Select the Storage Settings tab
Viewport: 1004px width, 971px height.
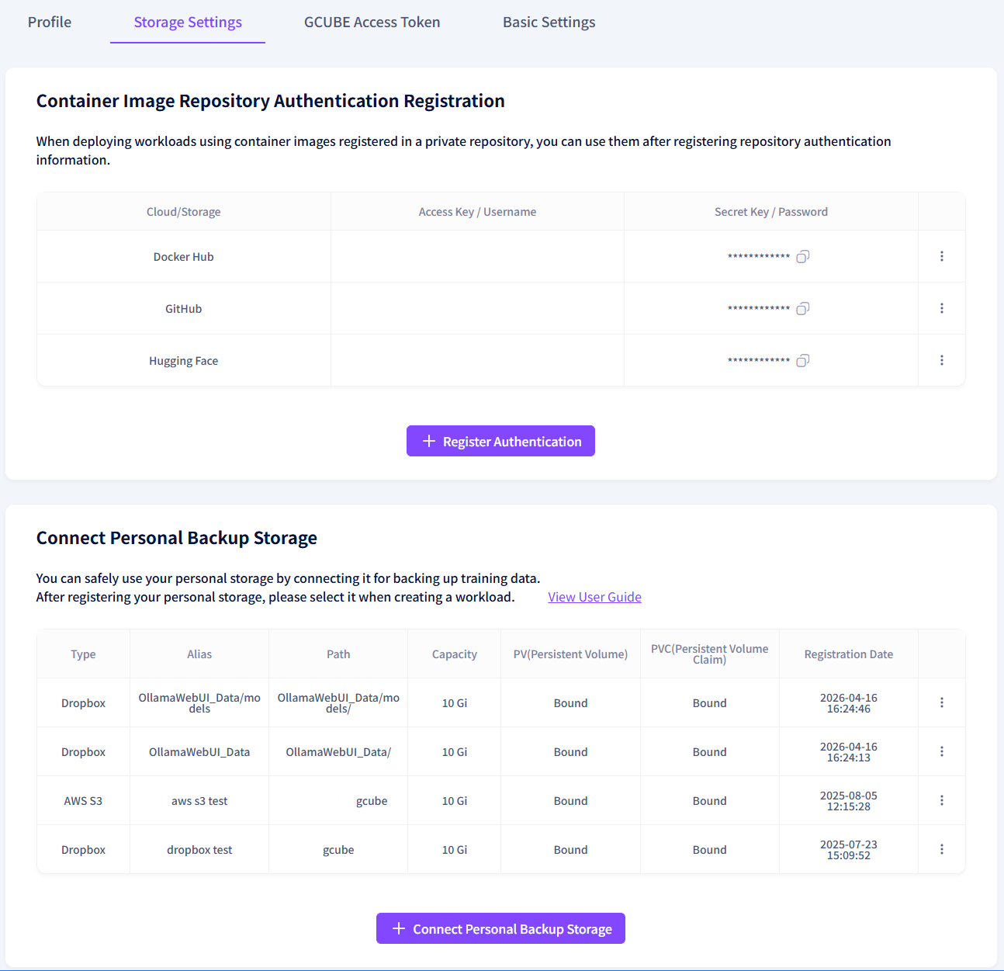(188, 23)
